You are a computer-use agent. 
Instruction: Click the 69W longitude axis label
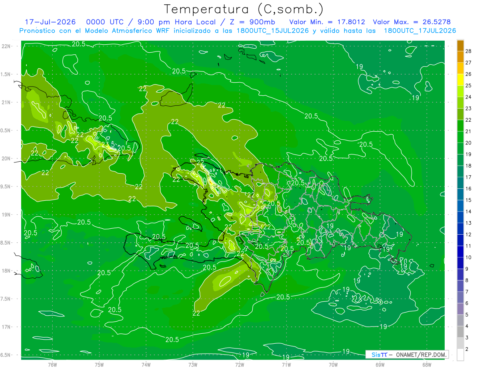coord(380,364)
